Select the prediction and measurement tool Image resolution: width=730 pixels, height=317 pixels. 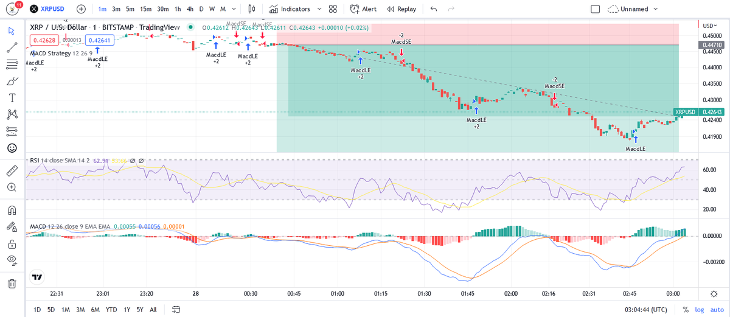pos(12,130)
